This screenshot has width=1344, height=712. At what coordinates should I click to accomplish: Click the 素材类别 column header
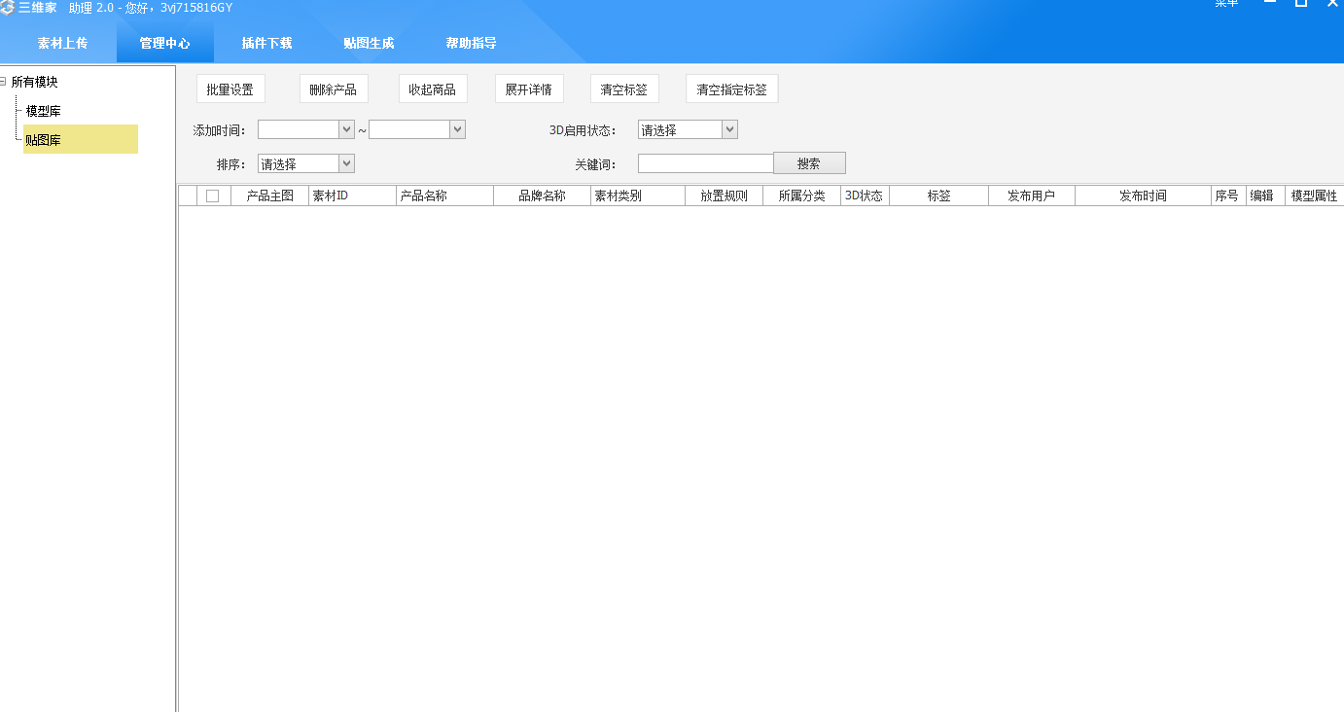[x=638, y=196]
